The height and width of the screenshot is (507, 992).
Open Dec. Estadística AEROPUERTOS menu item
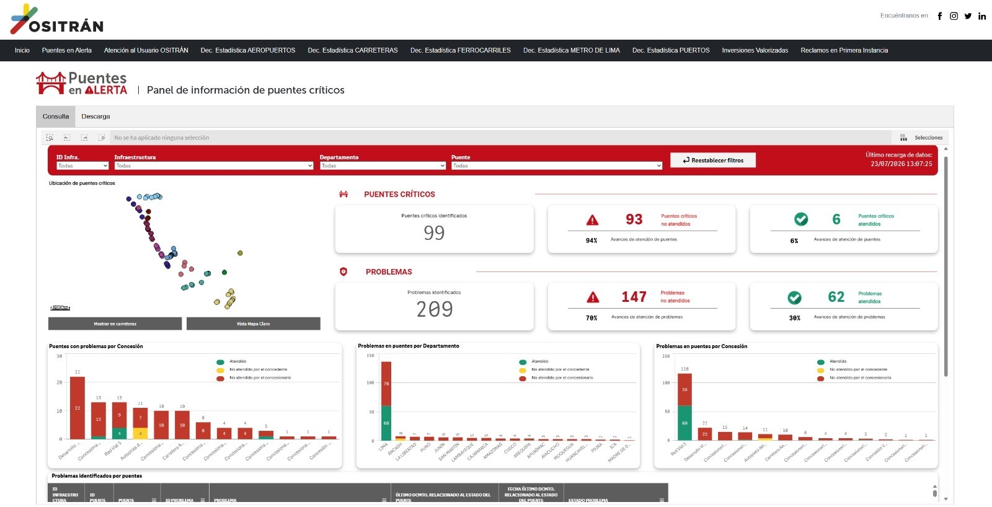tap(248, 50)
